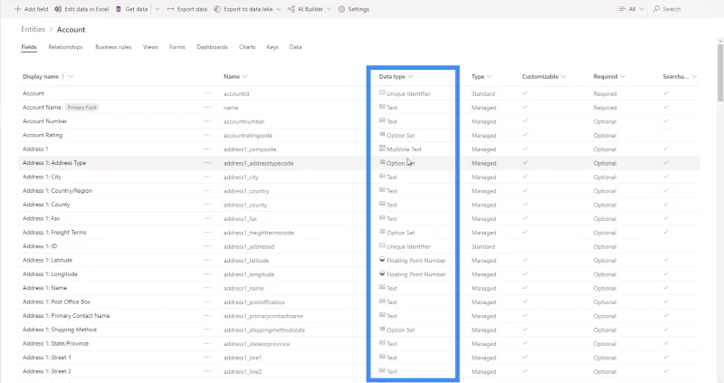Viewport: 724px width, 383px height.
Task: Select the address1_postofficebox name cell
Action: point(254,302)
